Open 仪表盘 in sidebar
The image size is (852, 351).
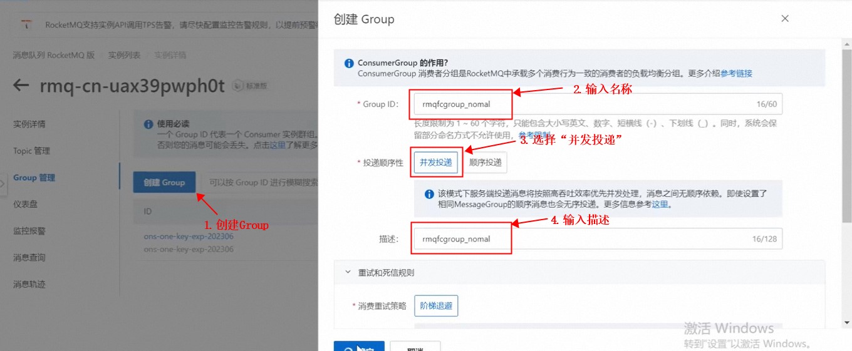25,204
